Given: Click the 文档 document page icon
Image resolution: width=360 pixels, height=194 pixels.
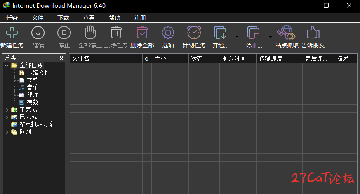Looking at the screenshot, I should click(22, 80).
